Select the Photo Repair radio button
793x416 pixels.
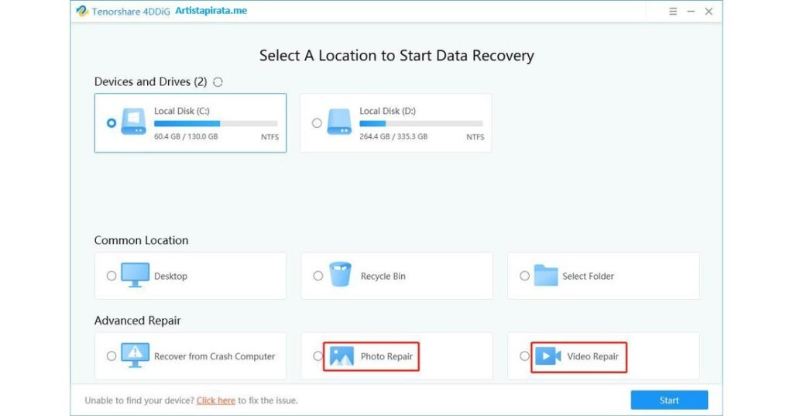pos(318,356)
